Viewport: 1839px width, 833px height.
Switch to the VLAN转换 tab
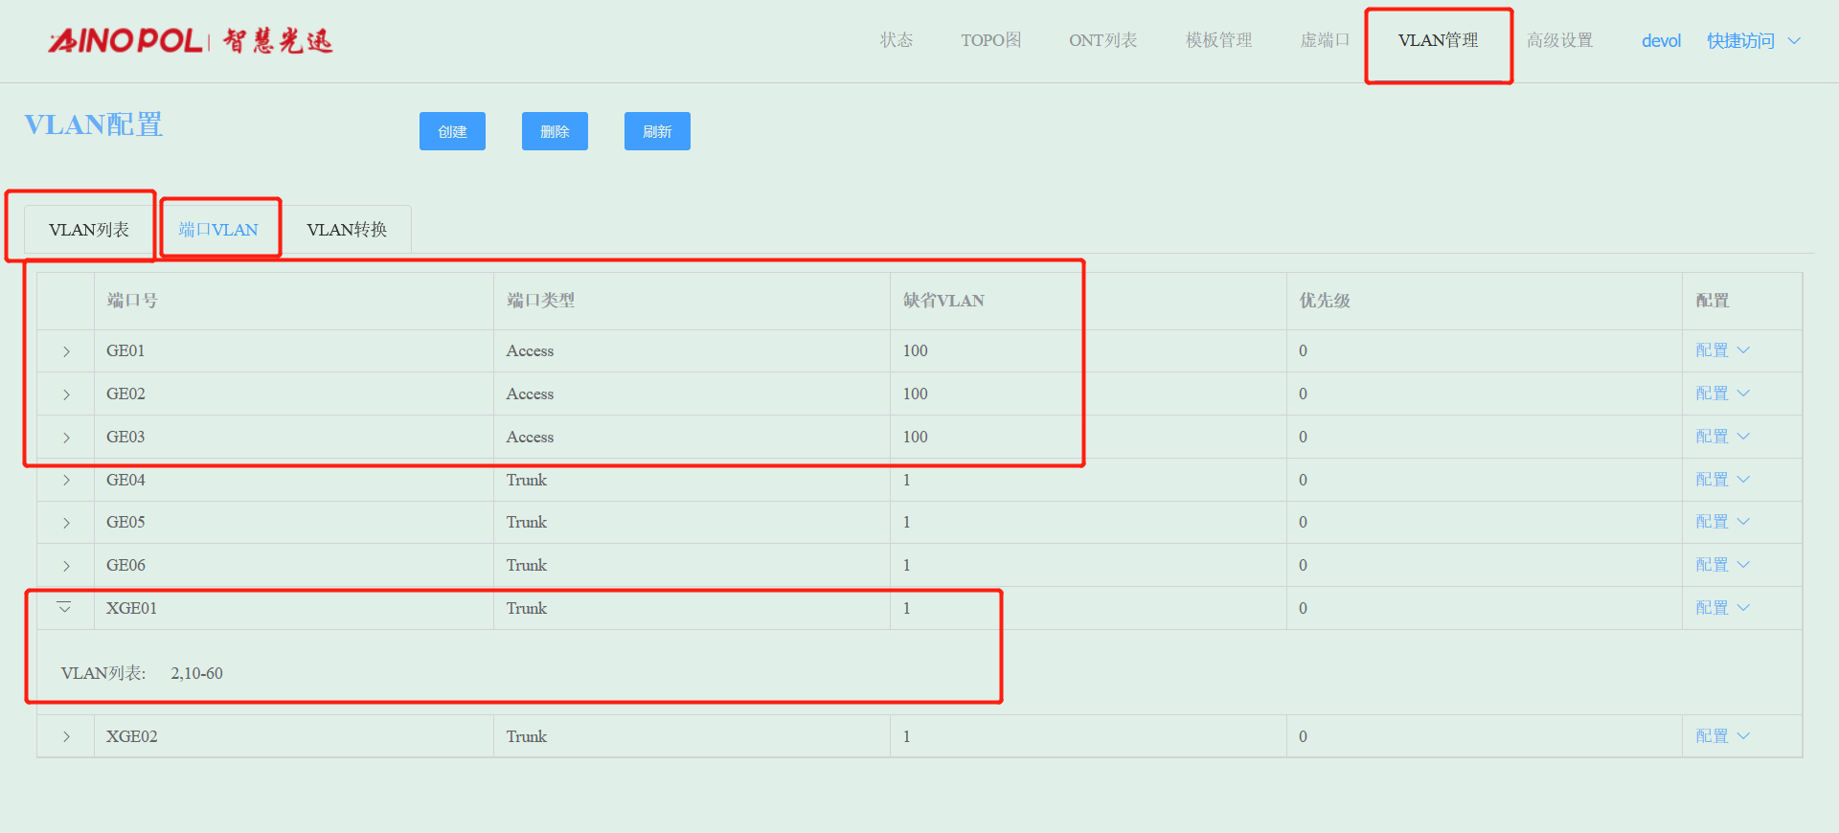point(347,230)
